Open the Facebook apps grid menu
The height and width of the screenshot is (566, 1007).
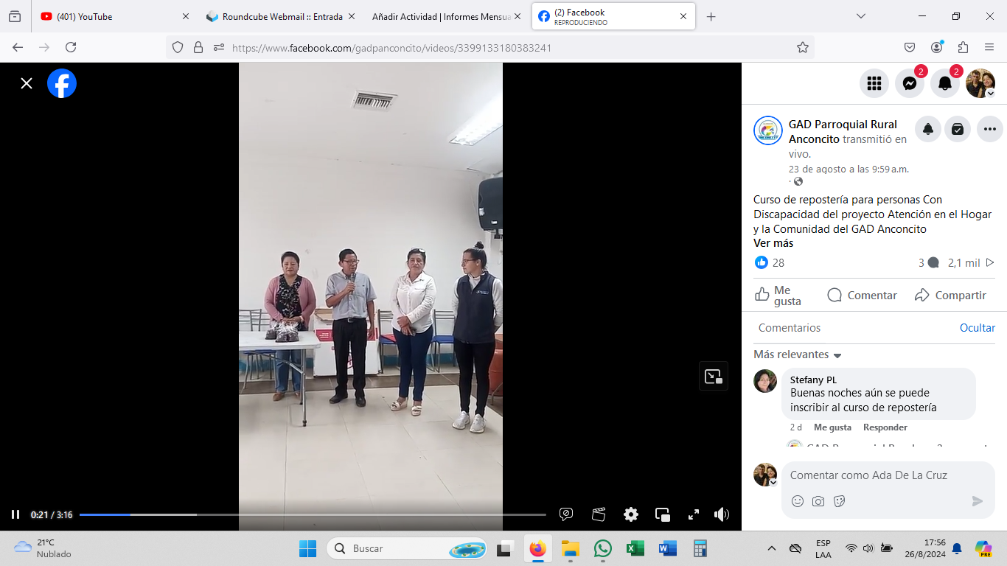click(x=874, y=83)
